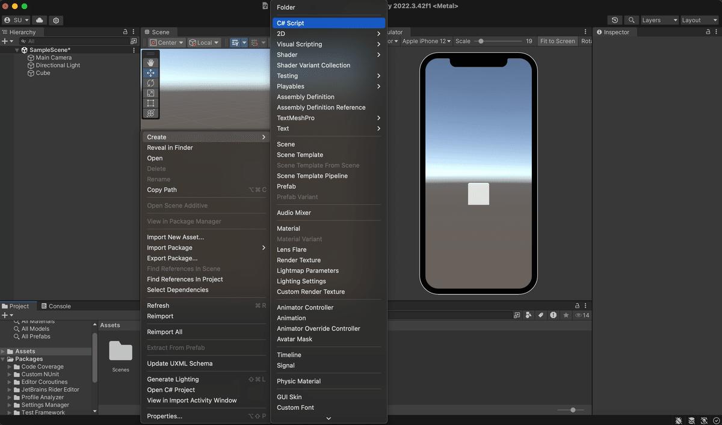Open the Layers dropdown

(659, 20)
